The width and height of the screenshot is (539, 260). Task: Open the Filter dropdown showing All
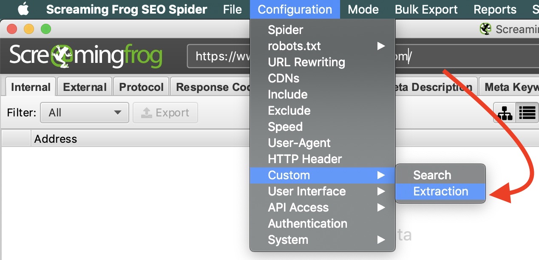(84, 113)
